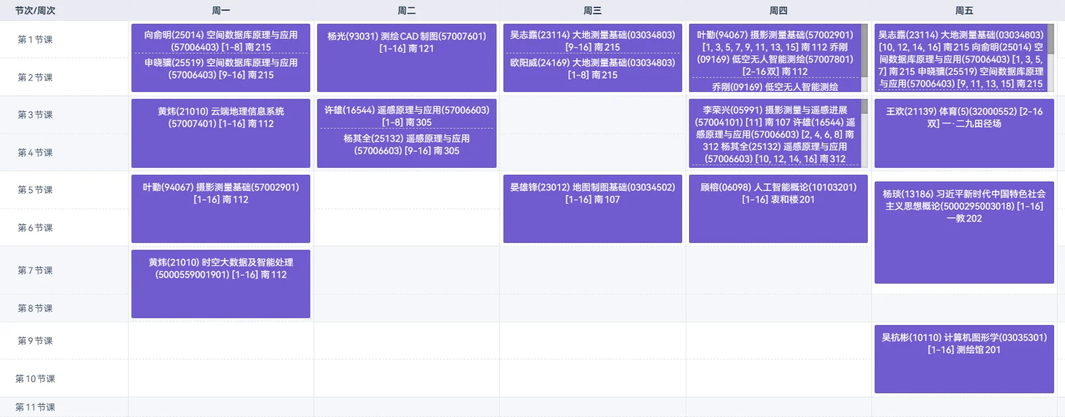Click the 第9节课 row label
Image resolution: width=1065 pixels, height=417 pixels.
point(35,341)
